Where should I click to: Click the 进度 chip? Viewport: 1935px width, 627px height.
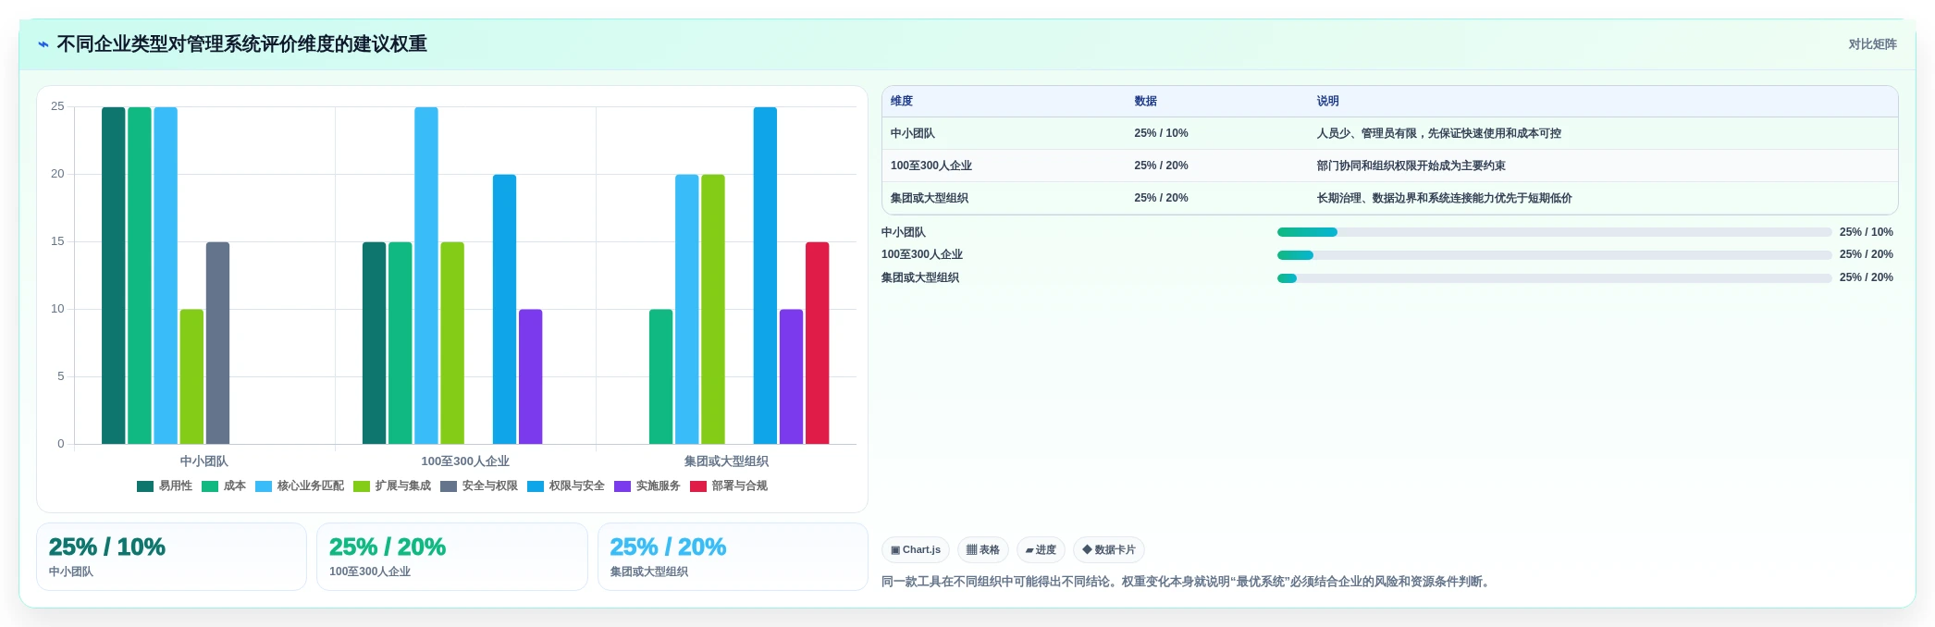point(1041,550)
